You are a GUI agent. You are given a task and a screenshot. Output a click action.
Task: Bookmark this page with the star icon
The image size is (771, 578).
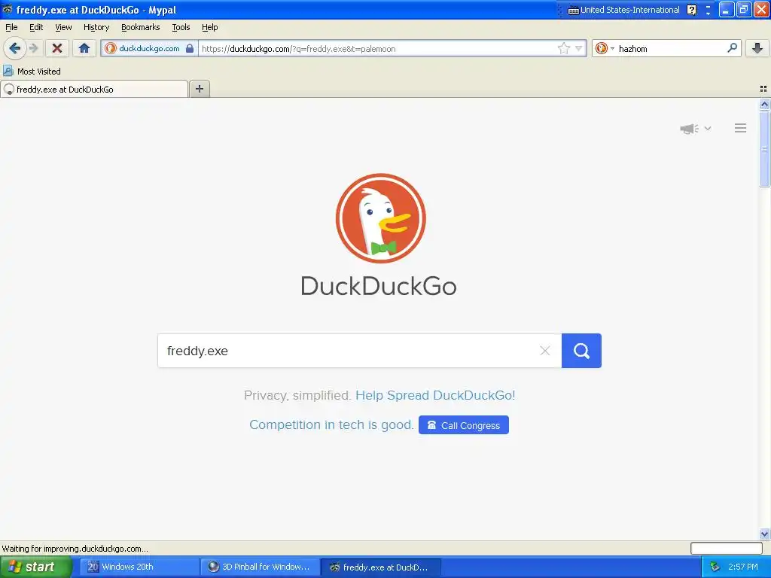point(563,48)
